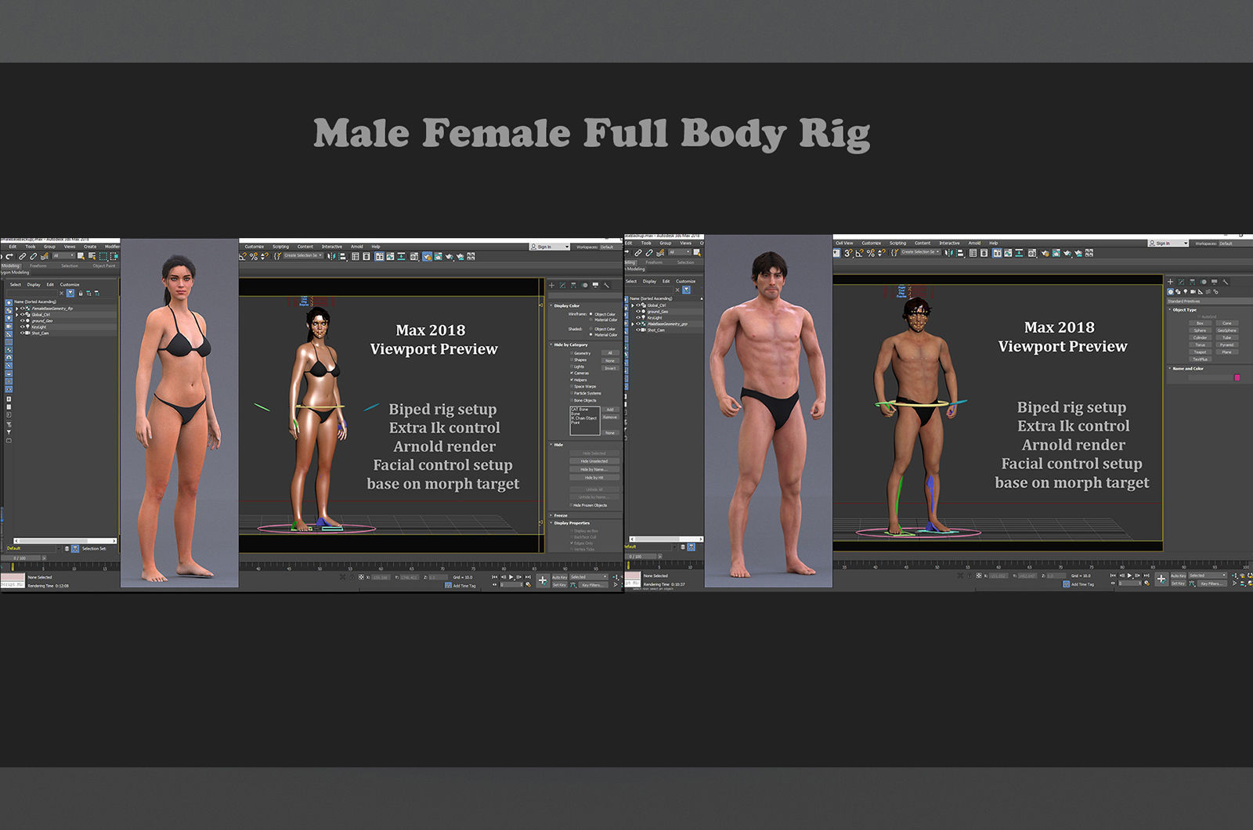Image resolution: width=1253 pixels, height=830 pixels.
Task: Expand FemaleBaseGeometry group in scene explorer
Action: [16, 309]
